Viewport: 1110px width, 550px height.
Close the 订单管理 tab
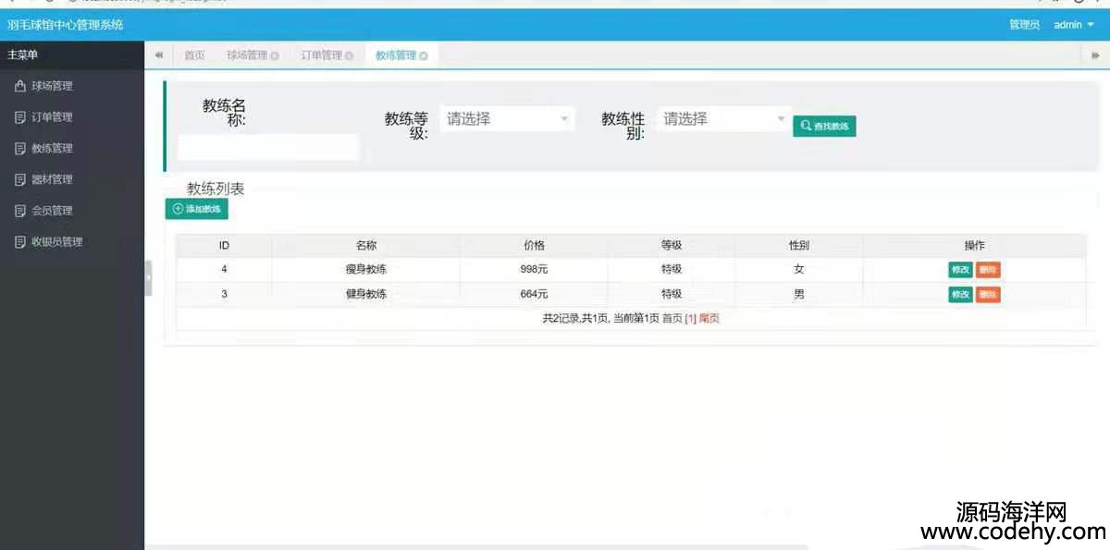click(x=349, y=56)
